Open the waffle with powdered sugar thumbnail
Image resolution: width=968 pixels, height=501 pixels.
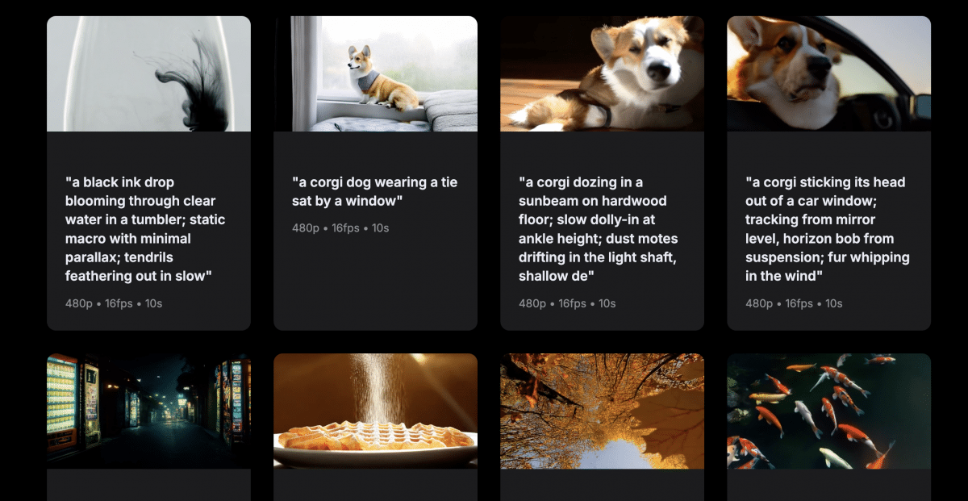coord(375,411)
